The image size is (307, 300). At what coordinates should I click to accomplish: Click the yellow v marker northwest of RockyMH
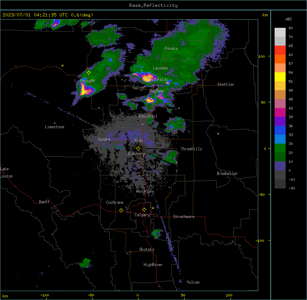tap(62, 66)
